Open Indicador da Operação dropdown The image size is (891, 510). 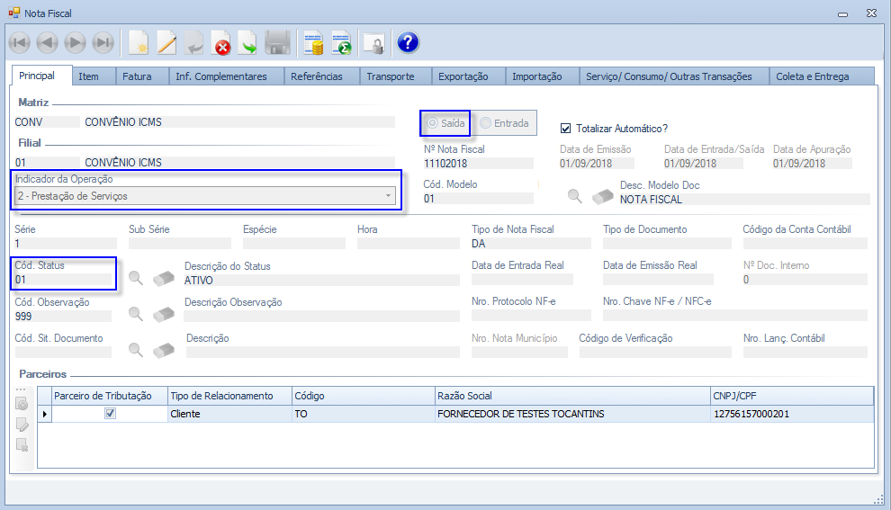388,196
